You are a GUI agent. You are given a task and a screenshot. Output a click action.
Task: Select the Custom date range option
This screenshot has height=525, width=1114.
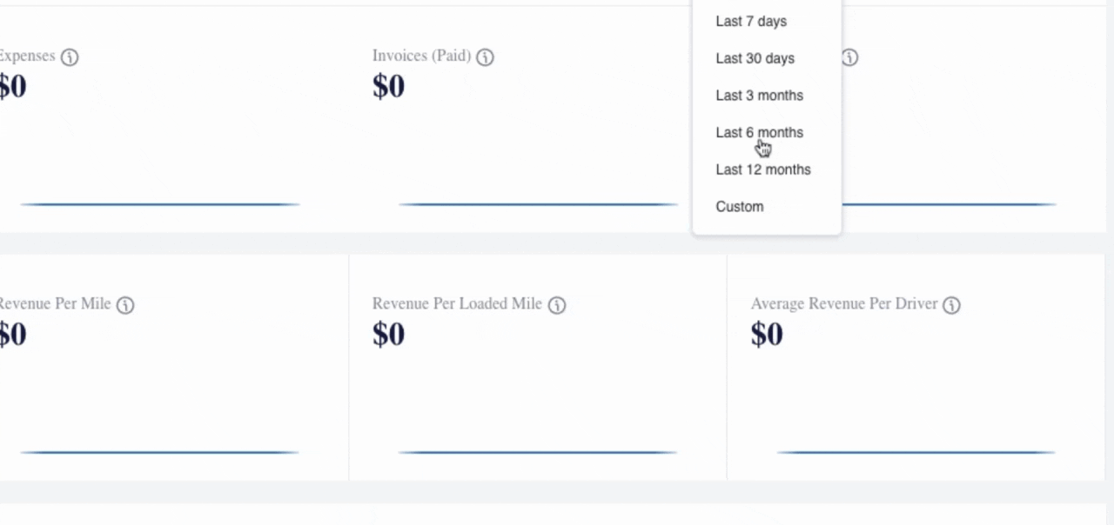point(739,207)
